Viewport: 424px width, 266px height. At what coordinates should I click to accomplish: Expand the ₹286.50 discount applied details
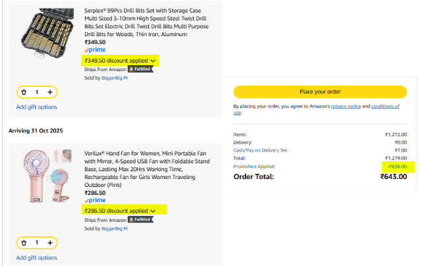(153, 211)
